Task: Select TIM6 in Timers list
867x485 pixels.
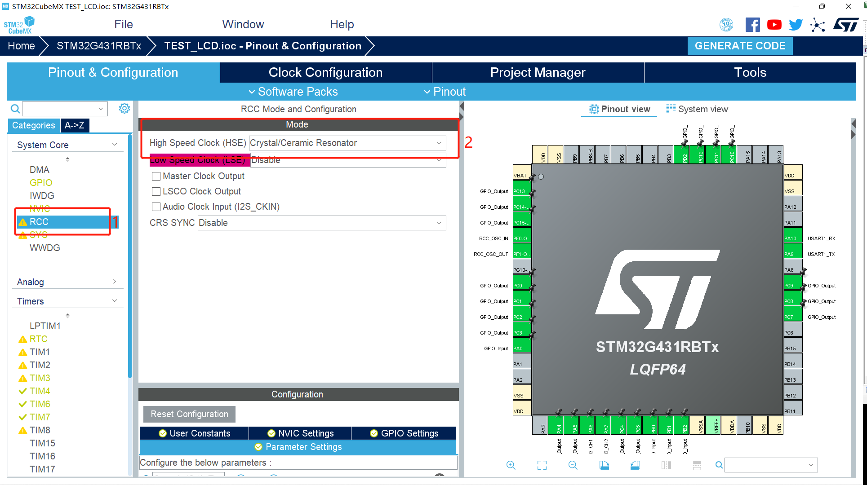Action: (x=40, y=404)
